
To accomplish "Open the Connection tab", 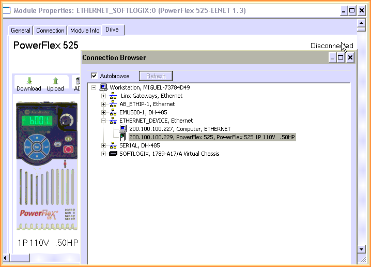I will 50,31.
